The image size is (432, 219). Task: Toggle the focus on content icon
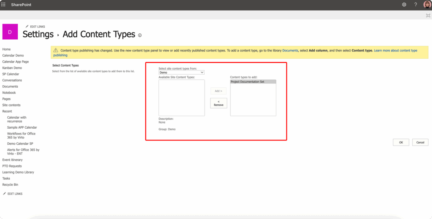tap(428, 16)
